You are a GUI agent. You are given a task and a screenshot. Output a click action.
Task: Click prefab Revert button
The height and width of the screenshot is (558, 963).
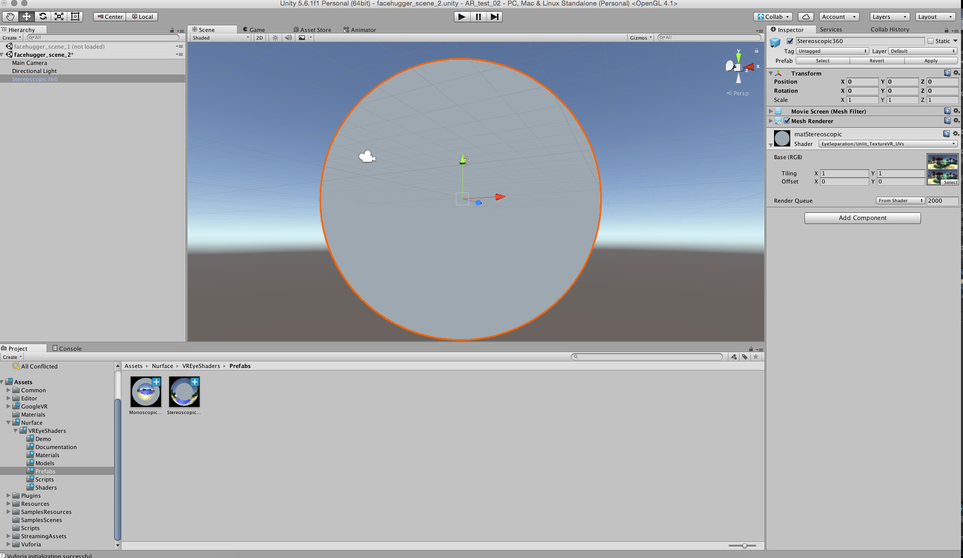pos(877,61)
